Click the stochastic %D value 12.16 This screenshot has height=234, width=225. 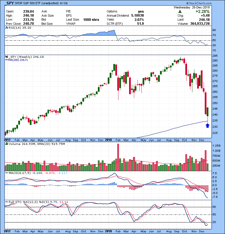coord(64,202)
